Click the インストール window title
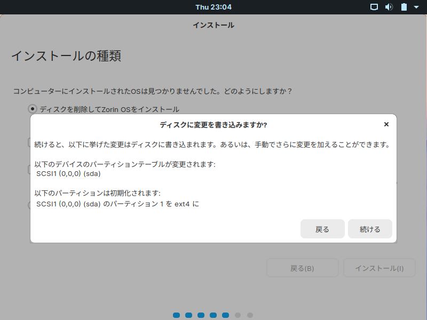 coord(213,25)
